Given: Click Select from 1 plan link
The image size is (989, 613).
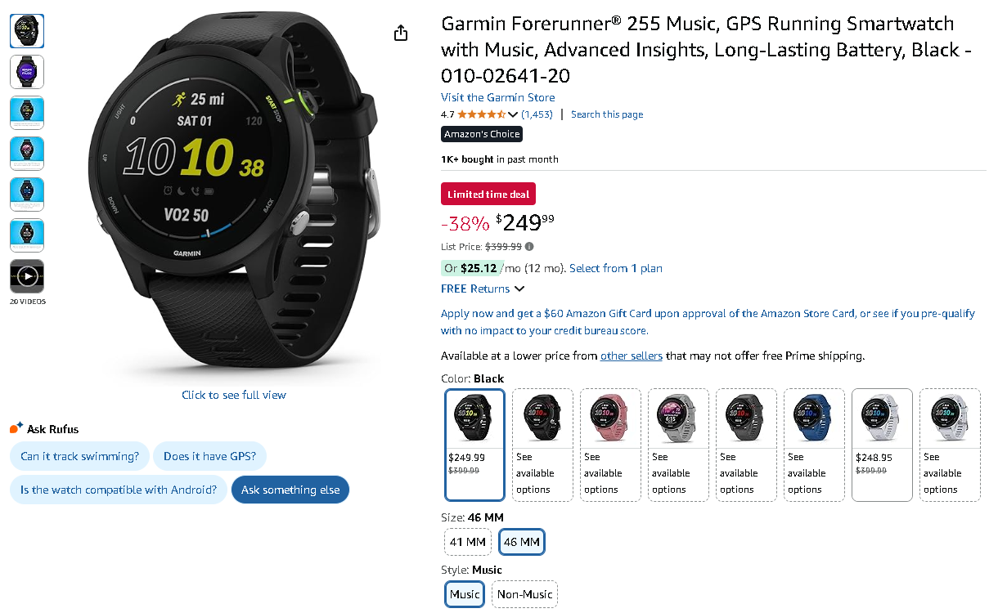Looking at the screenshot, I should tap(616, 268).
